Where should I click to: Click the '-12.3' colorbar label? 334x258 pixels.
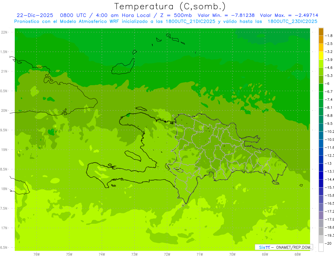[329, 155]
